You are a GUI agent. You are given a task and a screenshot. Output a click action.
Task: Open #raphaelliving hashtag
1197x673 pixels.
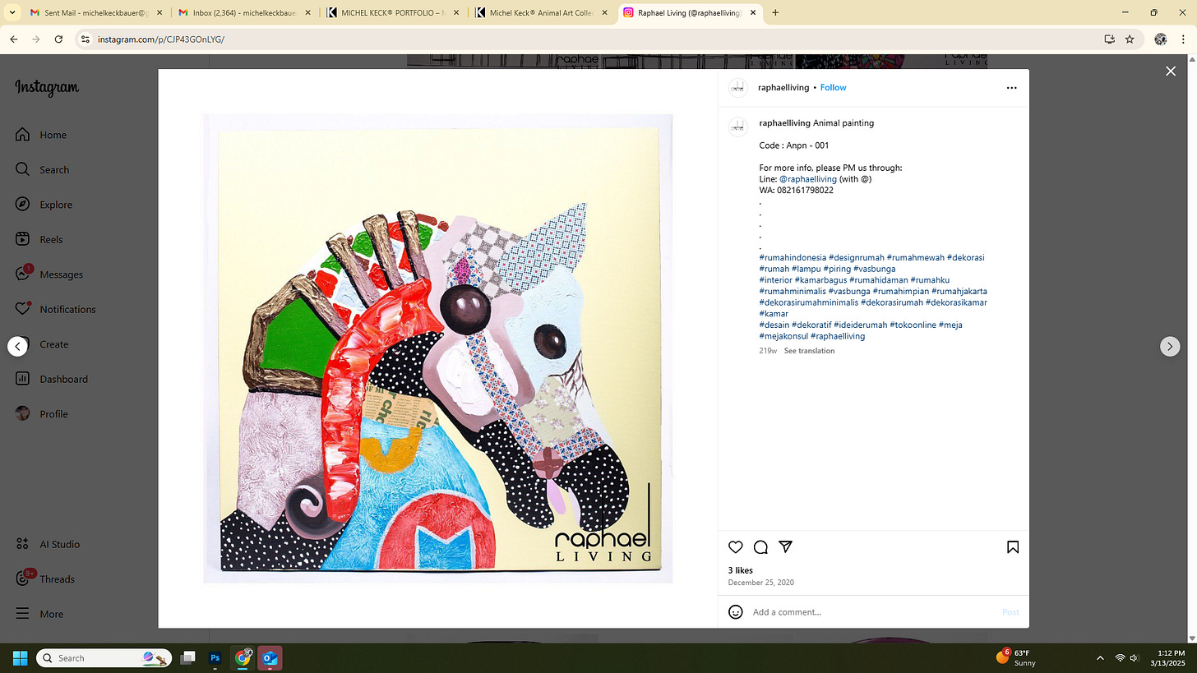tap(838, 336)
